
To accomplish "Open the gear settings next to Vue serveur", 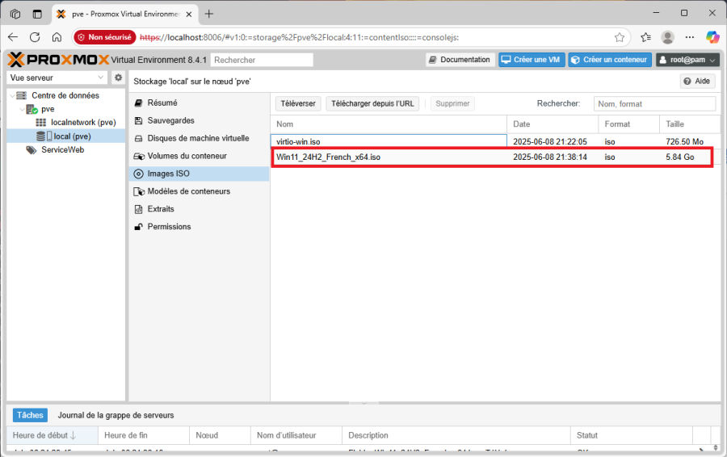I will (x=118, y=78).
